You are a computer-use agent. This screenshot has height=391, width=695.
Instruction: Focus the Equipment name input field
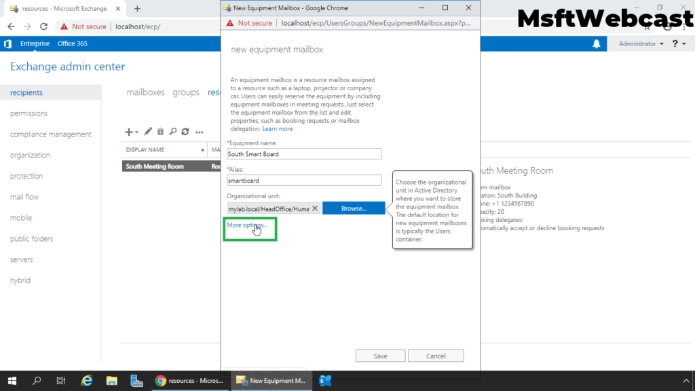(304, 154)
